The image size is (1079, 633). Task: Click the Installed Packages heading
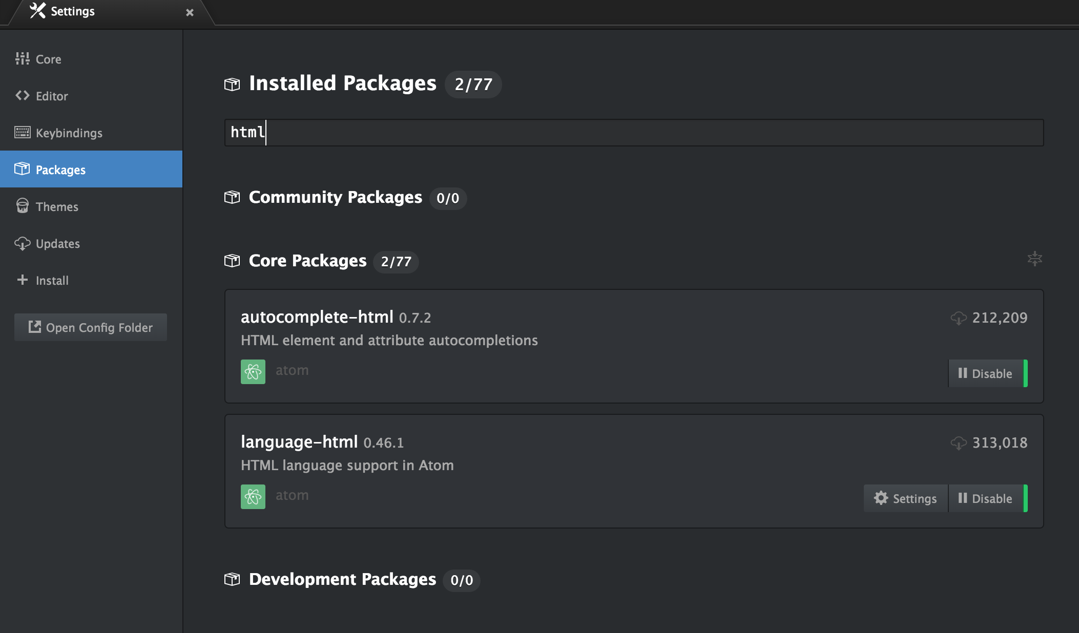click(343, 83)
